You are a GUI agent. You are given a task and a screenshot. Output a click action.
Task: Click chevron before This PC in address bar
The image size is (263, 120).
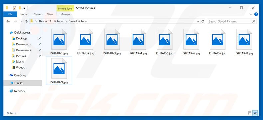point(36,21)
